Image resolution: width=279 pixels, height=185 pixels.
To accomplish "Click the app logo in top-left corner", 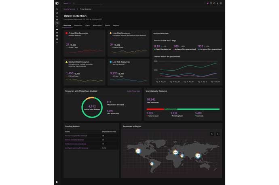I will point(57,3).
